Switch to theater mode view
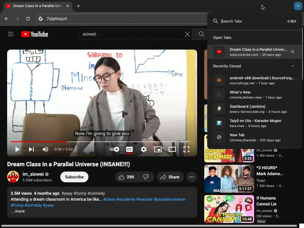This screenshot has width=304, height=228. [172, 149]
